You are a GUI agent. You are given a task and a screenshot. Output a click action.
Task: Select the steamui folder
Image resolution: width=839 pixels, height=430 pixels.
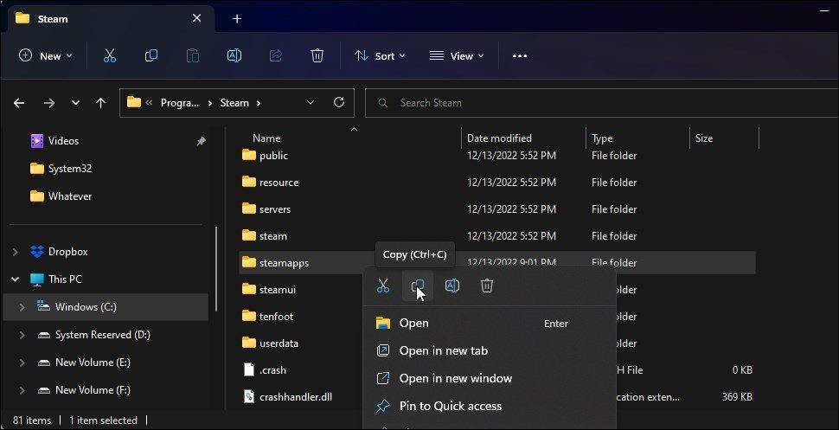(x=277, y=290)
